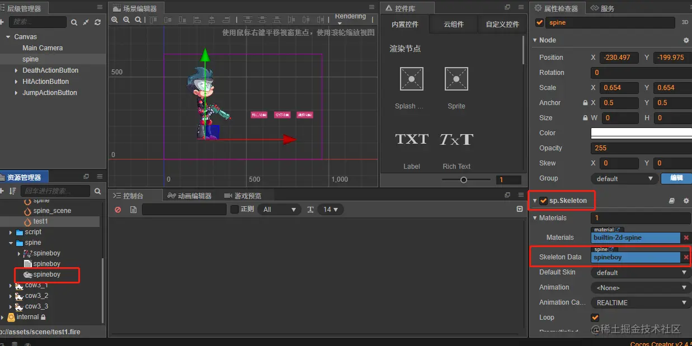Select the spine_scene asset
Screen dimensions: 692x346
point(52,211)
